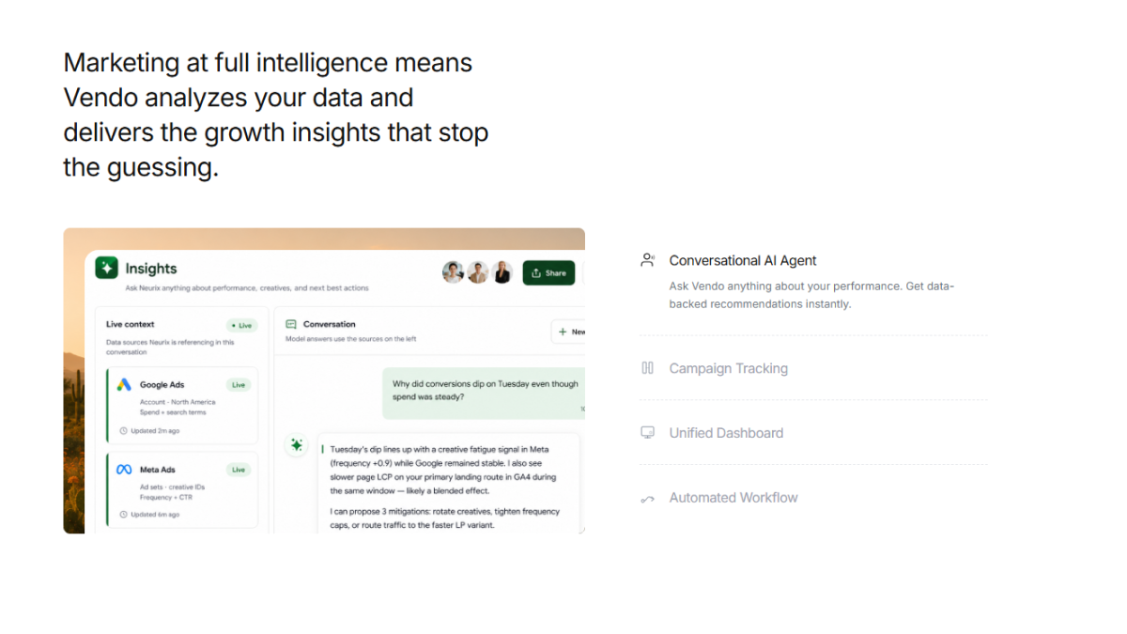Click the AI sparkle avatar beside the response
Screen dimensions: 1127x634
click(x=296, y=445)
